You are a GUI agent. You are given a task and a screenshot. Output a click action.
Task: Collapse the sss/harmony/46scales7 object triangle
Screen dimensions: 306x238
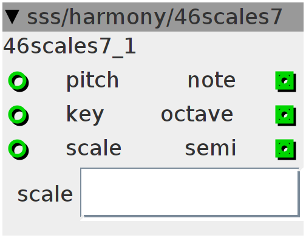12,17
